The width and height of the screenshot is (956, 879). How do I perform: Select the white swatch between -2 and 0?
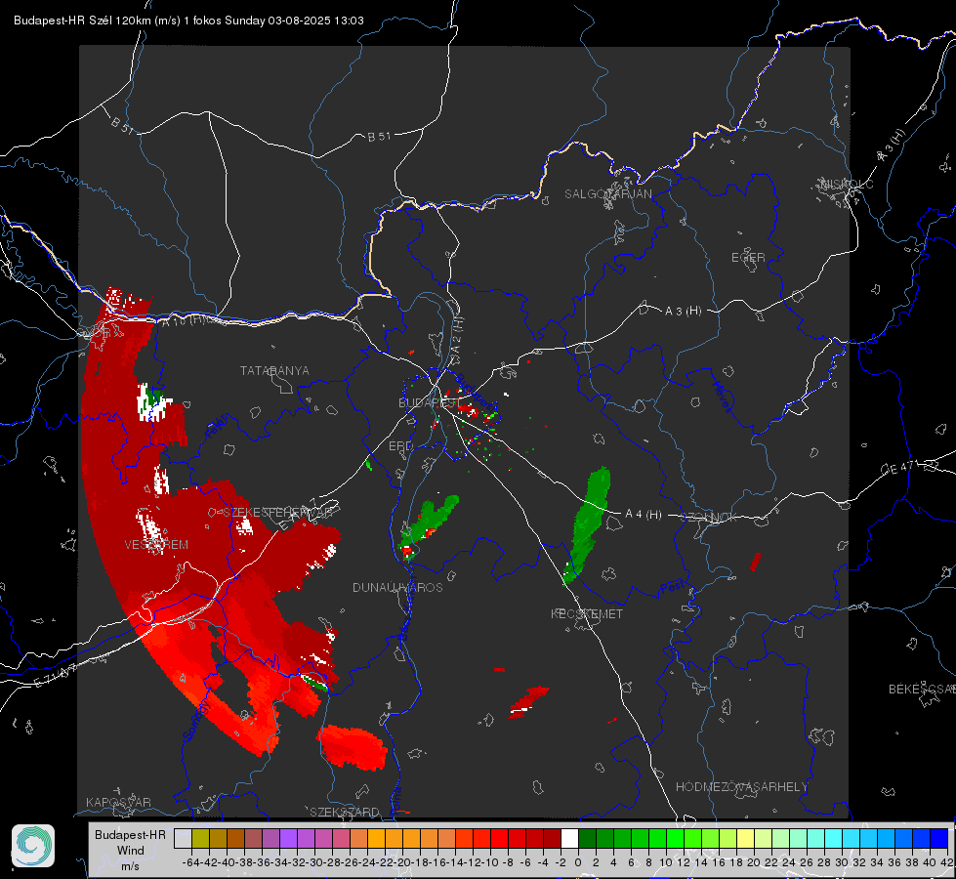point(569,838)
